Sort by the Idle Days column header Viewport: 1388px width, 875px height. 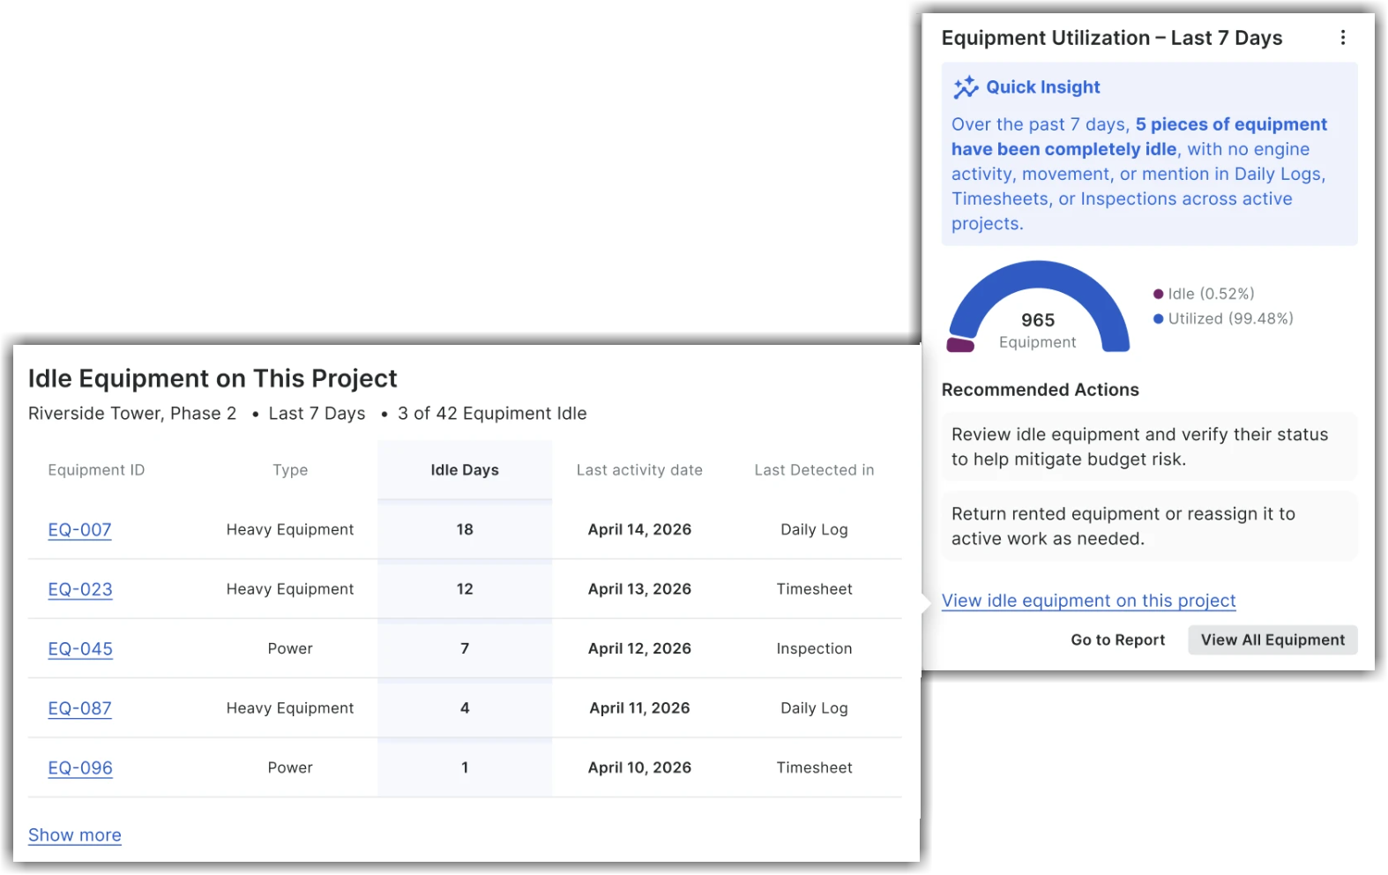coord(465,470)
